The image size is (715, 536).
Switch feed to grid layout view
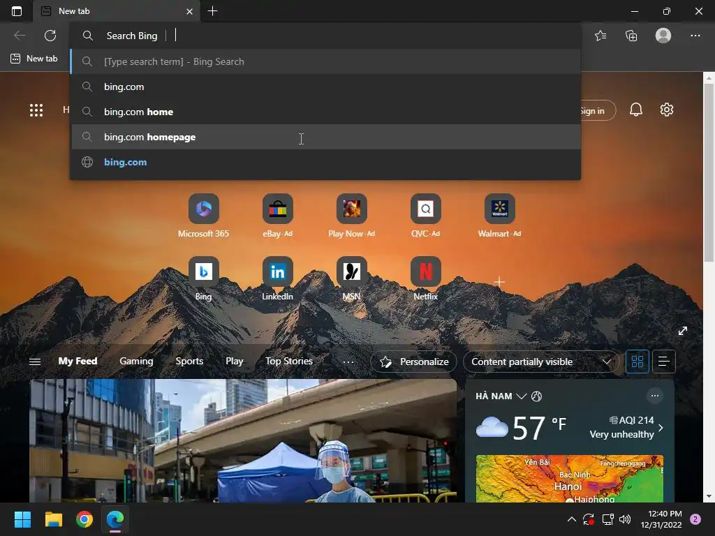[637, 362]
